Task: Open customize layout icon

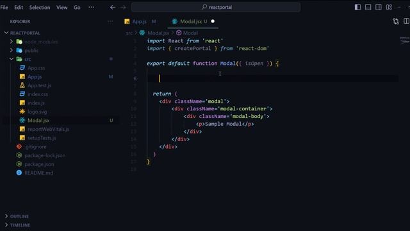Action: pos(389,7)
